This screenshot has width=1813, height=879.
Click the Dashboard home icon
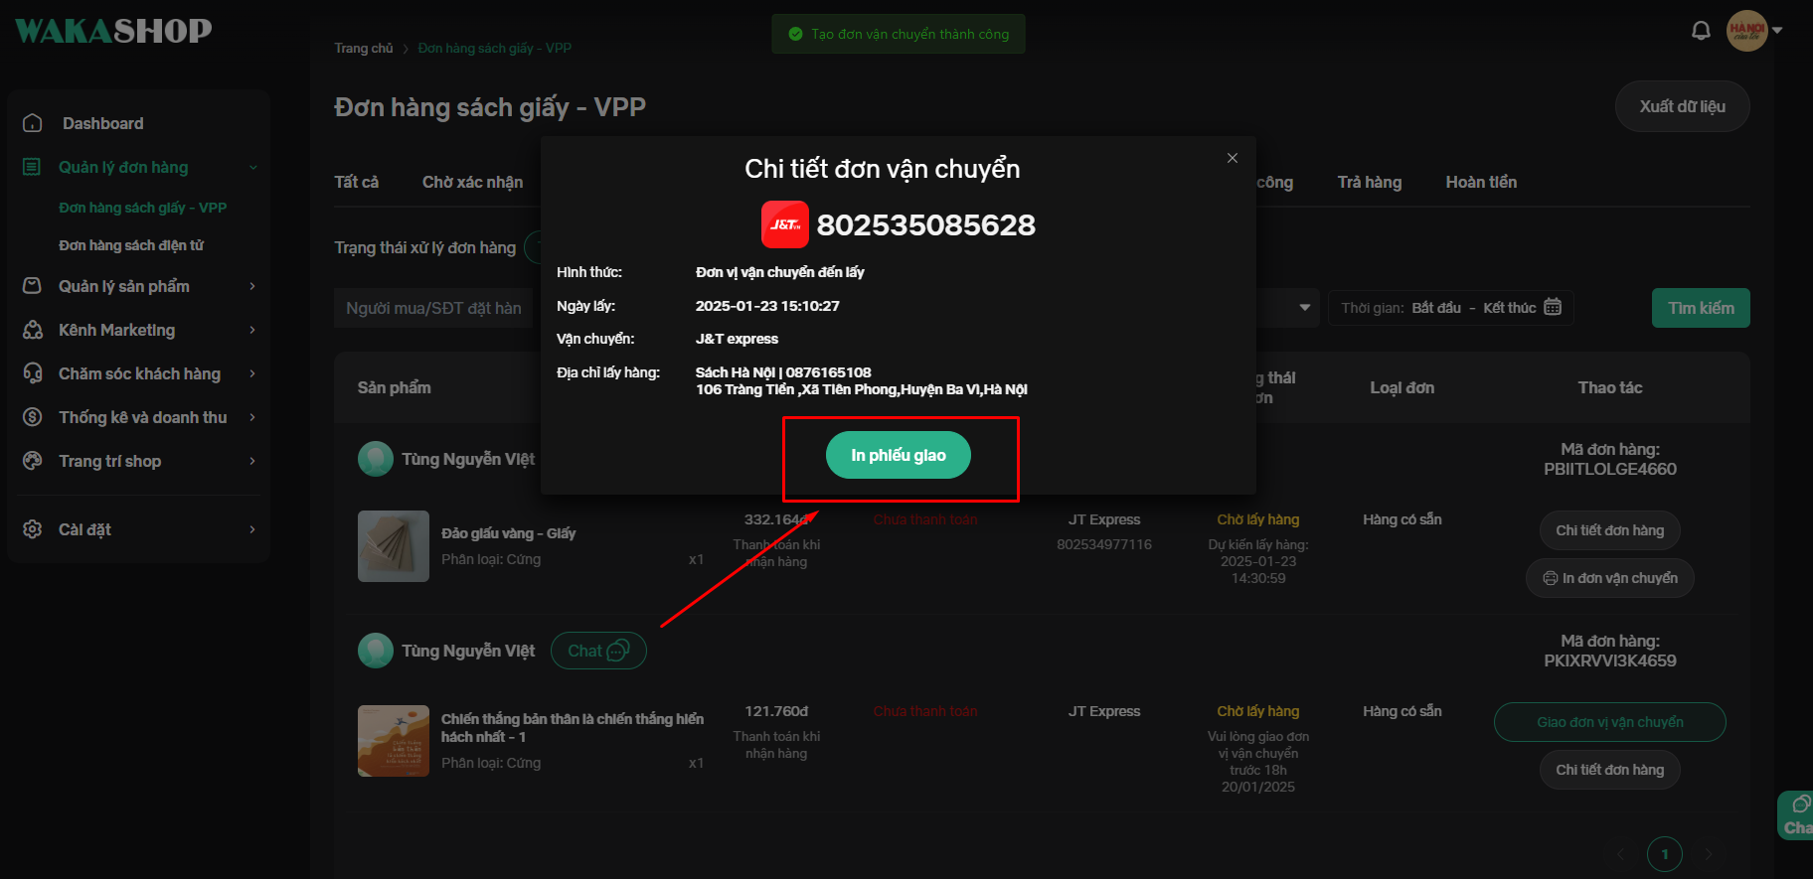pyautogui.click(x=33, y=123)
